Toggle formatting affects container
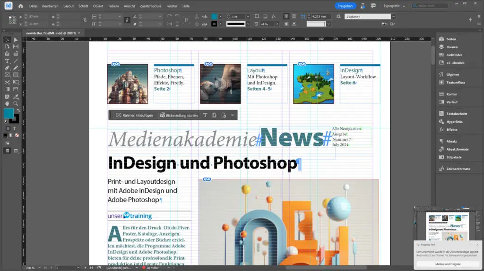Screen dimensions: 484x271 pos(8,128)
